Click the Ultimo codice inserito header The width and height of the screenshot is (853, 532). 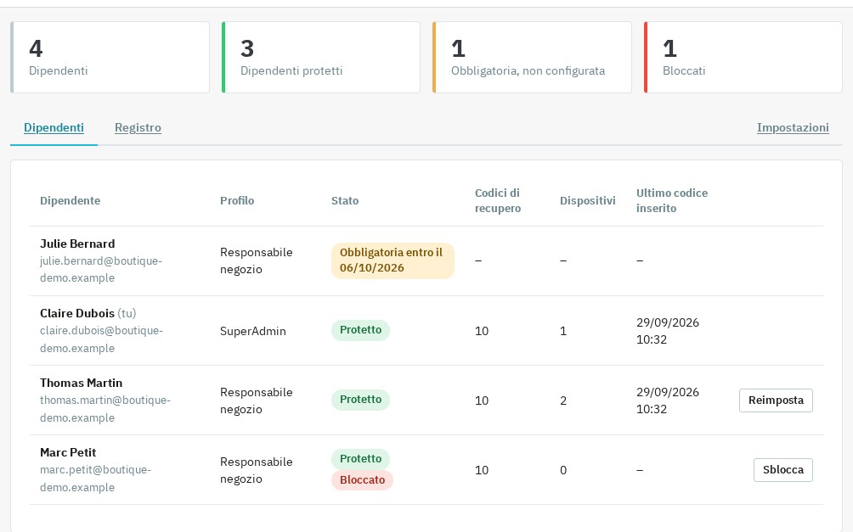[672, 200]
